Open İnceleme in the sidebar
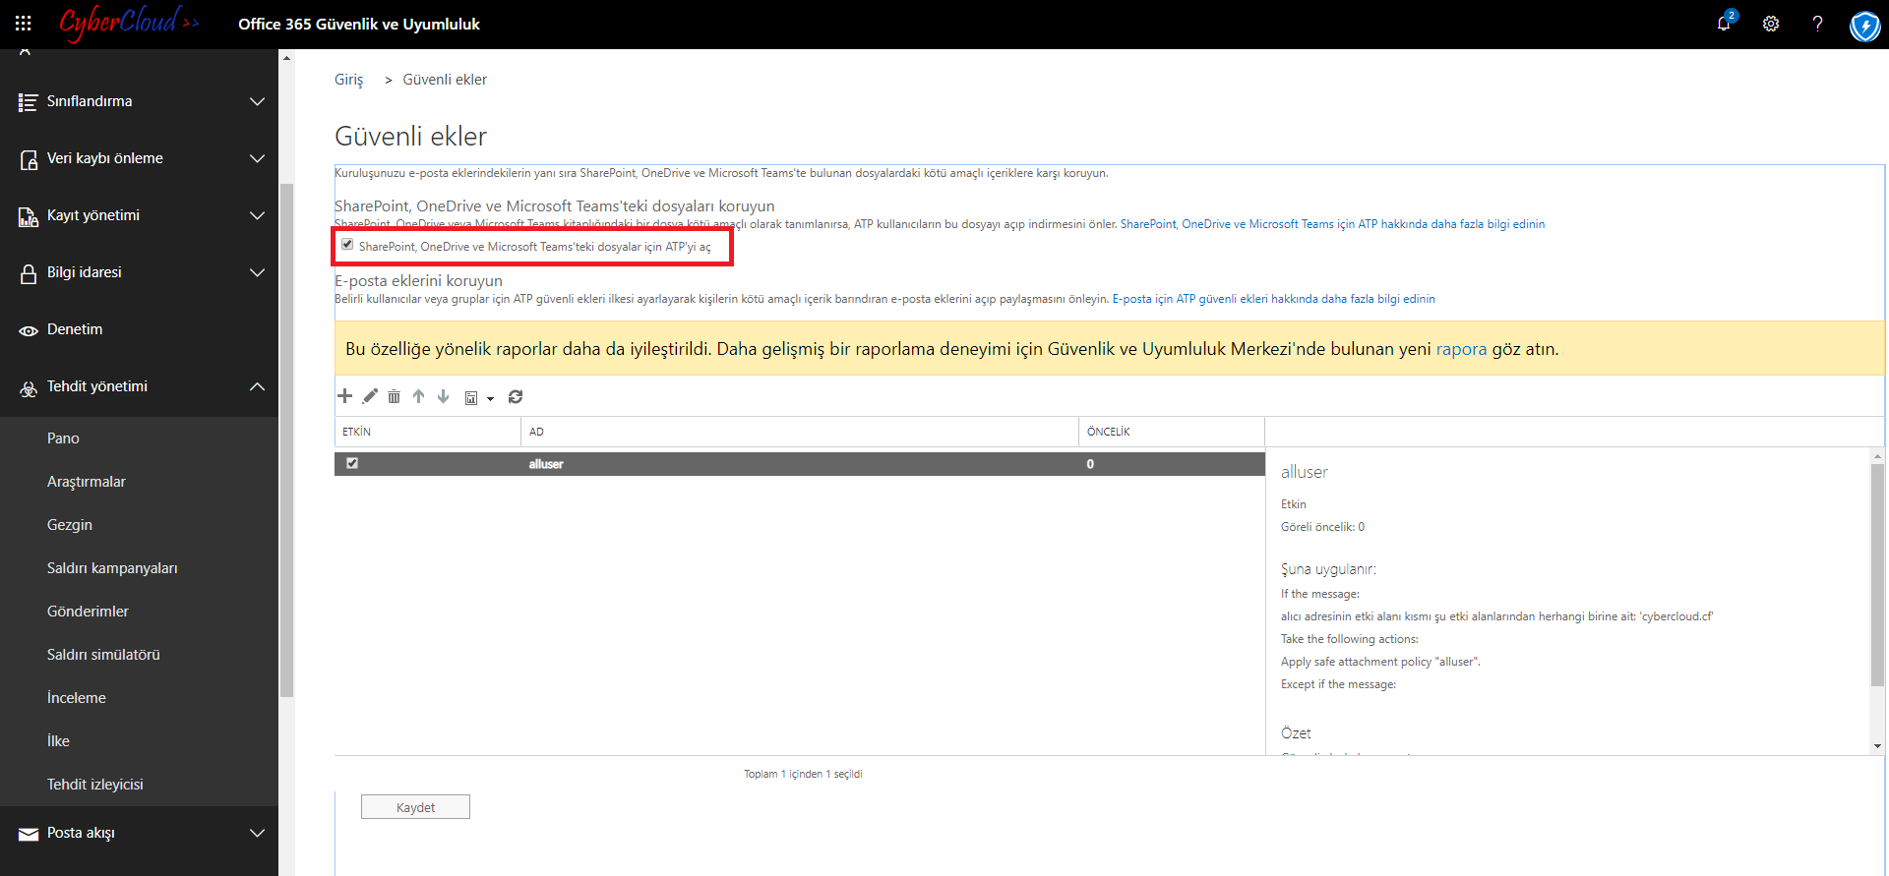Screen dimensions: 1889x876 click(77, 698)
